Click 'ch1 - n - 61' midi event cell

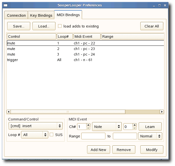pyautogui.click(x=83, y=60)
